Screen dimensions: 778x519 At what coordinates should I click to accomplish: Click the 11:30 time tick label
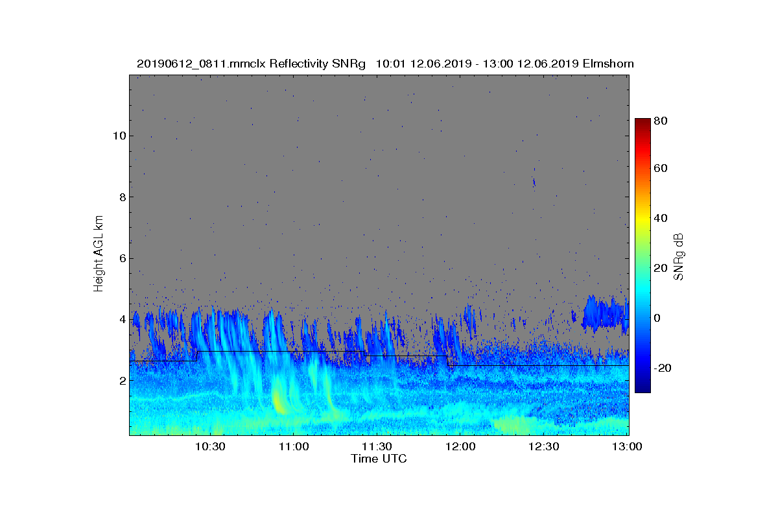pyautogui.click(x=377, y=447)
